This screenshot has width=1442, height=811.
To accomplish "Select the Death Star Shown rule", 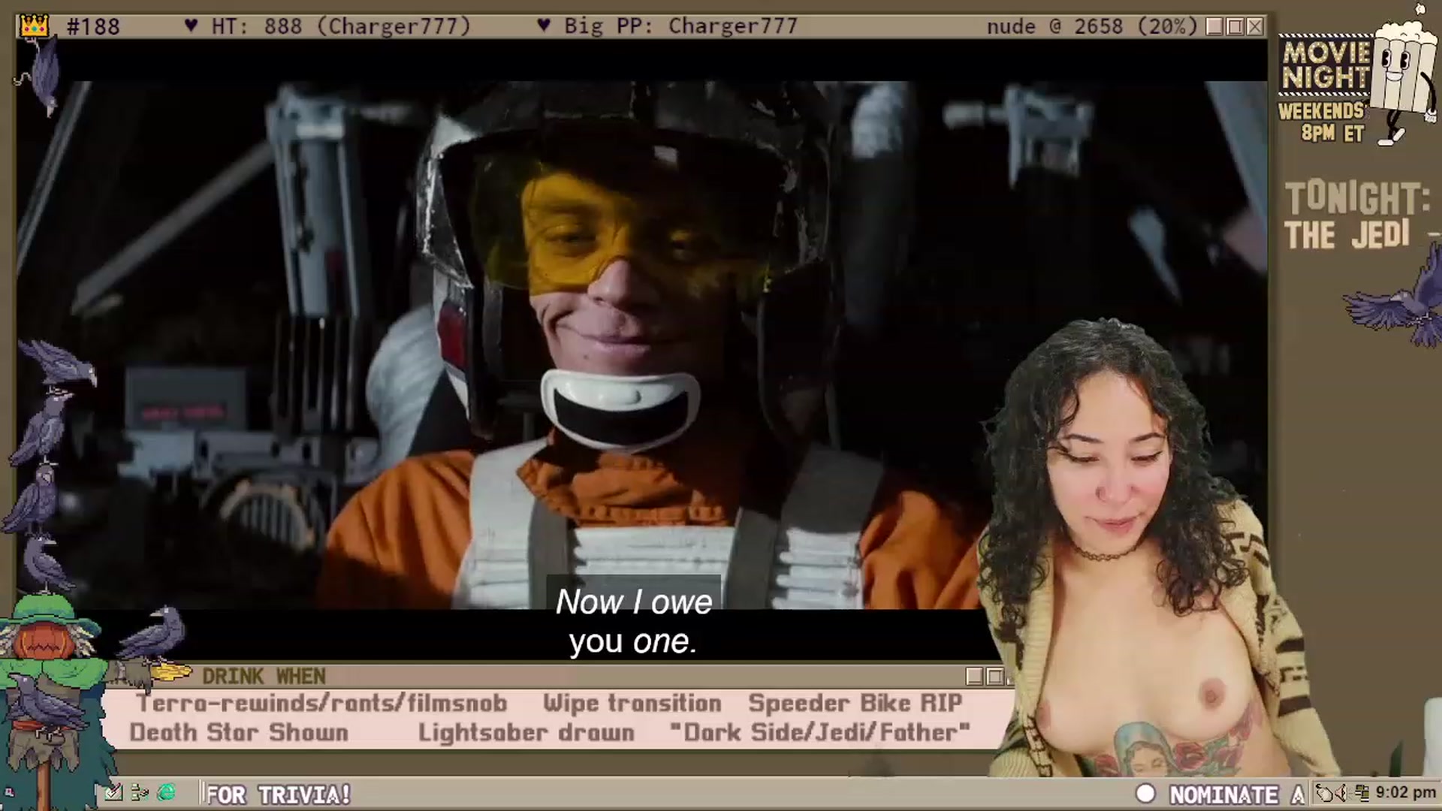I will [x=239, y=733].
